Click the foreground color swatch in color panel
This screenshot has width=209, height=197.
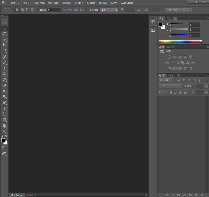coord(161,25)
